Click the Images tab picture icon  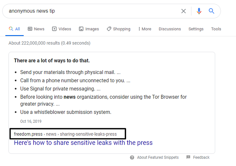click(81, 29)
